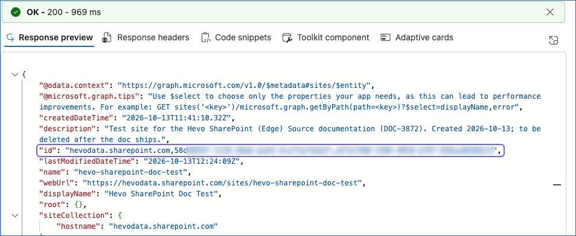
Task: Expand the response view icon
Action: [553, 40]
